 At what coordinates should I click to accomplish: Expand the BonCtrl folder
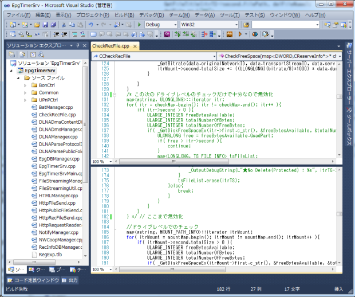pos(26,85)
